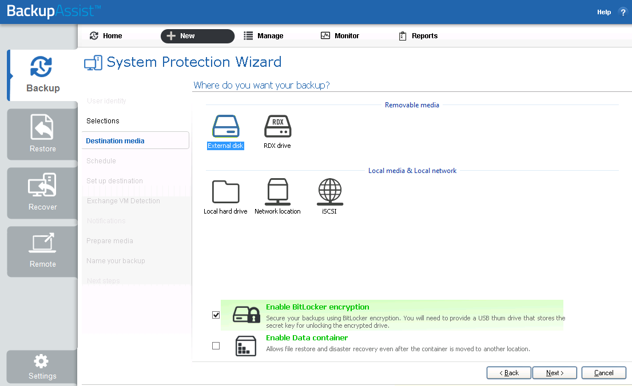Screen dimensions: 632x386
Task: Choose the iSCSI globe icon
Action: [329, 192]
